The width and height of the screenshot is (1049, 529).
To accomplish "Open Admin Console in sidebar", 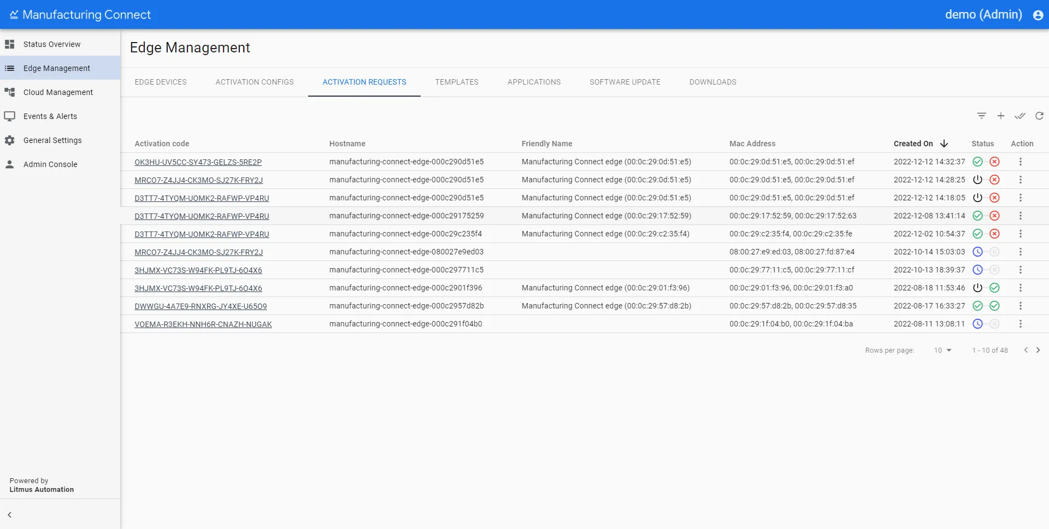I will point(60,164).
